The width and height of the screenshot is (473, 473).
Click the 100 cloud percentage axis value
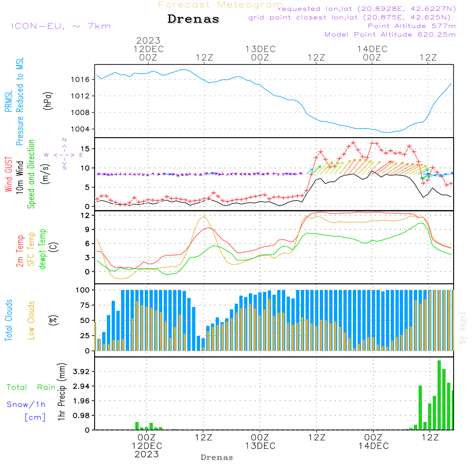click(x=83, y=290)
